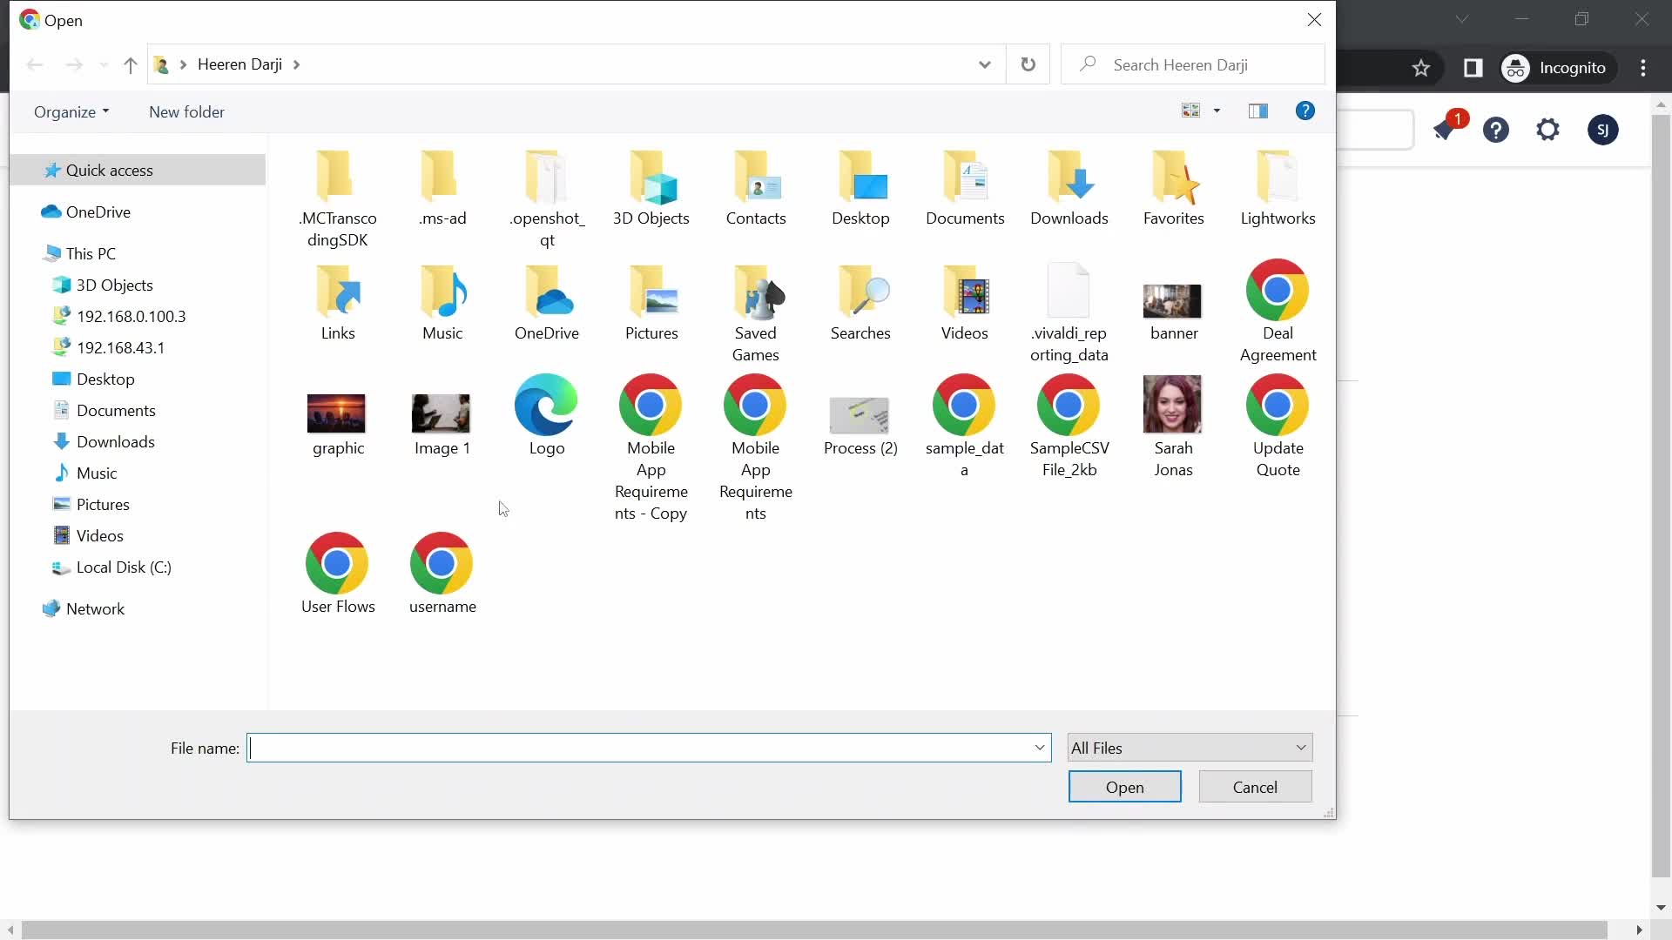1672x940 pixels.
Task: Open Chrome Incognito profile button
Action: [x=1557, y=68]
